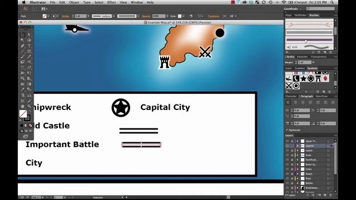The image size is (356, 200).
Task: Select the star symbol in Symbols panel
Action: point(303,79)
